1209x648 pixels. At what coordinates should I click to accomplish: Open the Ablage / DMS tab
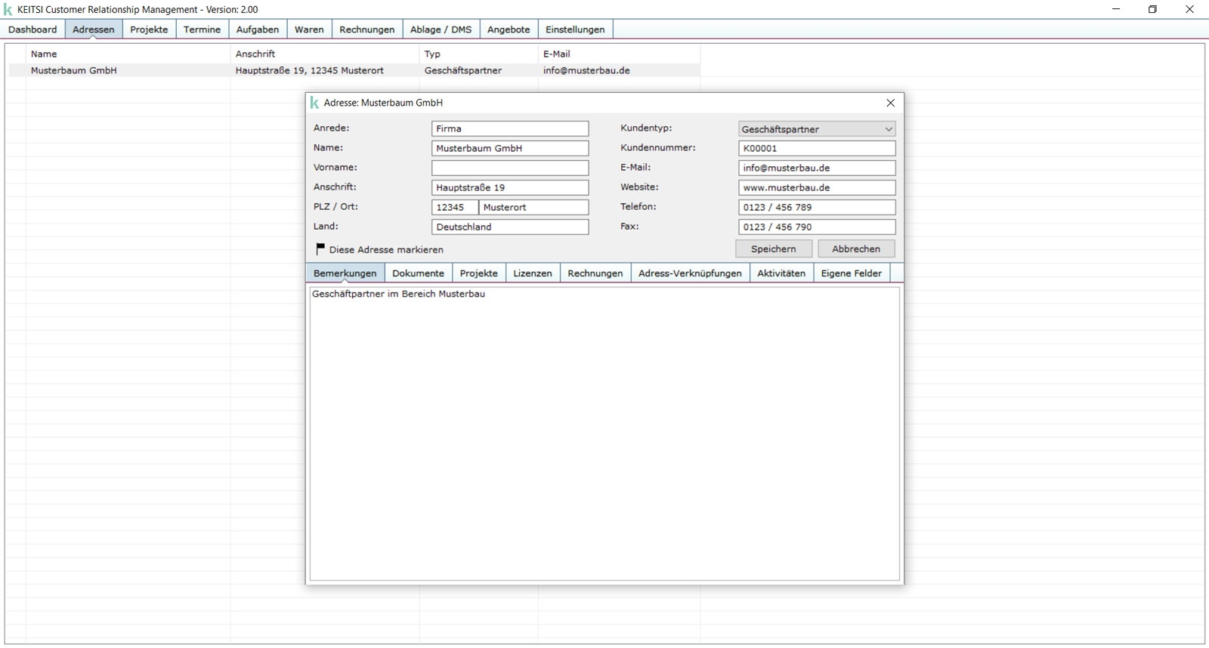point(441,29)
